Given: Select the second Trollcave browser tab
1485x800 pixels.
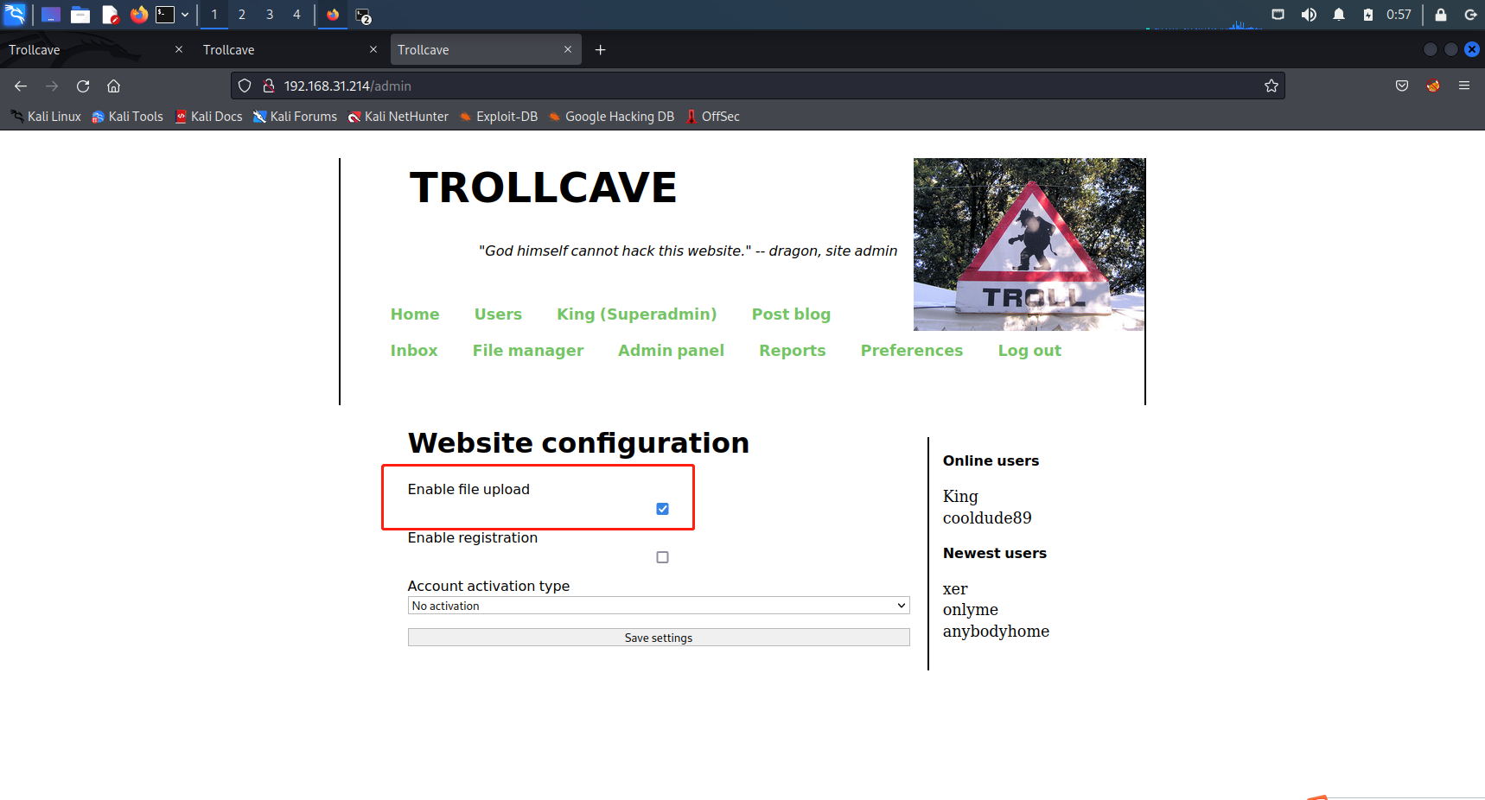Looking at the screenshot, I should point(290,50).
